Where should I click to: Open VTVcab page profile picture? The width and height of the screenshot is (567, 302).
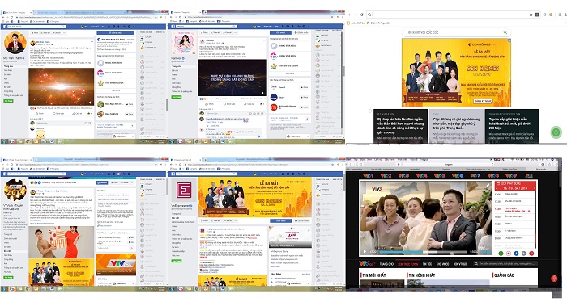tap(15, 191)
